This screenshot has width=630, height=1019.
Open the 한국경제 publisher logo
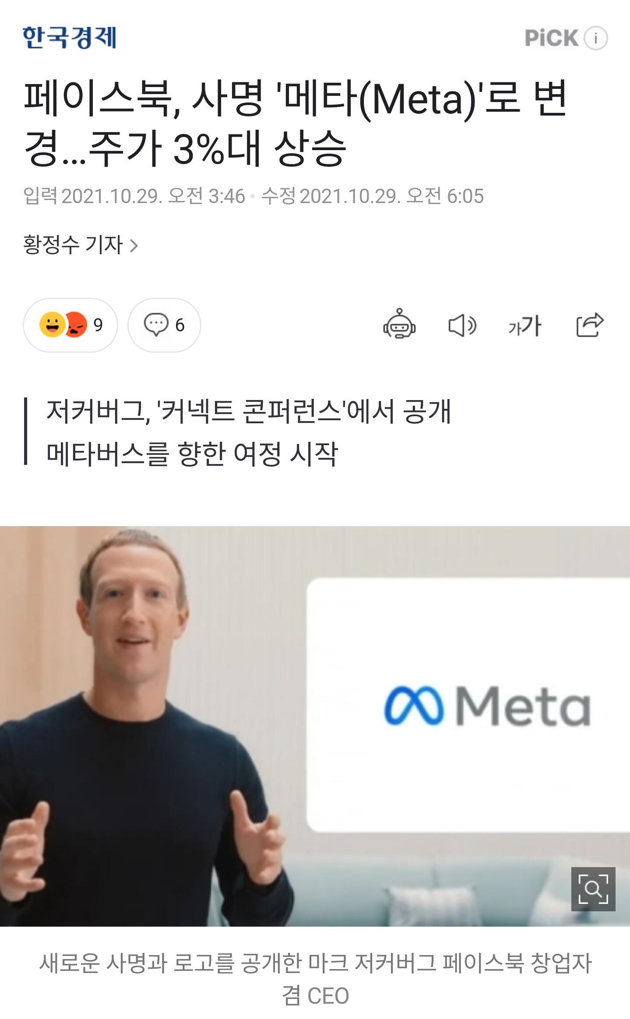[x=70, y=38]
